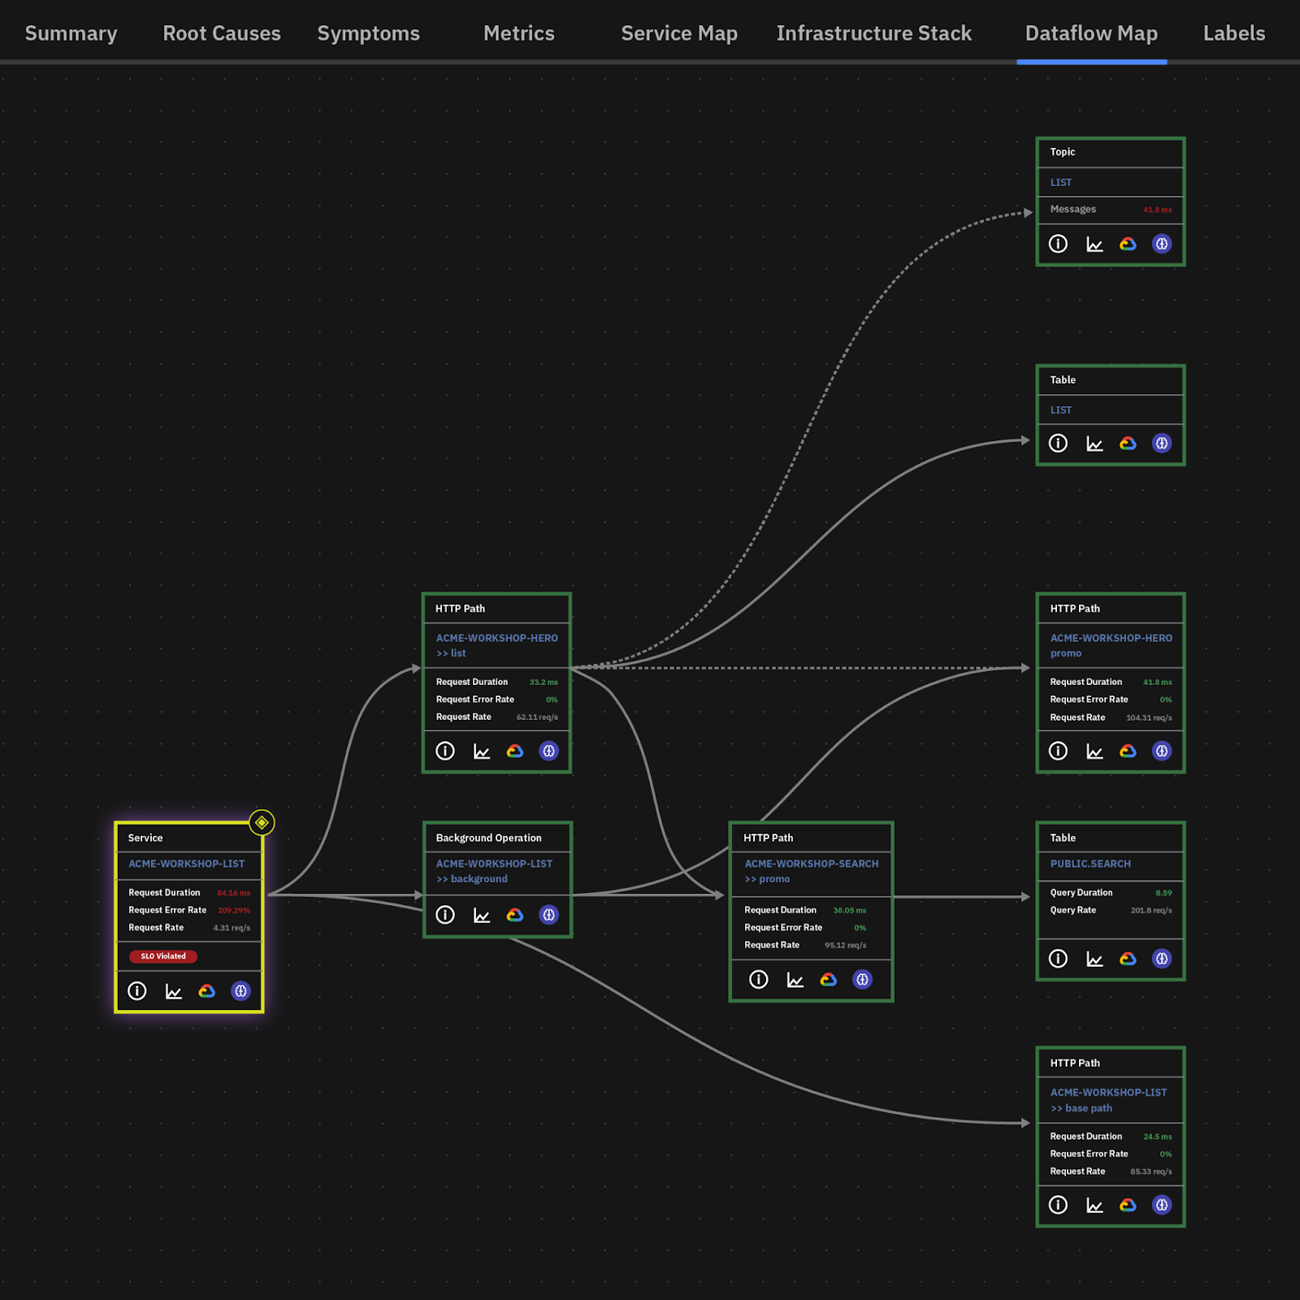
Task: Switch to the Summary tab
Action: [71, 33]
